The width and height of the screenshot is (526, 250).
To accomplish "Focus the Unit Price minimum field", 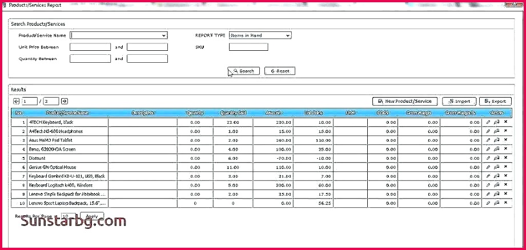I will coord(90,47).
